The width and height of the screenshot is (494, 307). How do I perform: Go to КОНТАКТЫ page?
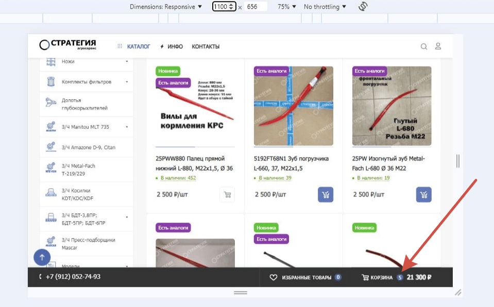206,47
